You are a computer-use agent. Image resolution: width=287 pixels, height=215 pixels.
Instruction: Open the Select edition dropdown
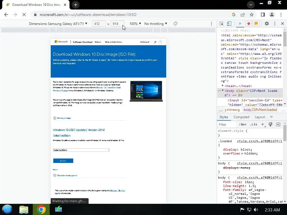(81, 150)
